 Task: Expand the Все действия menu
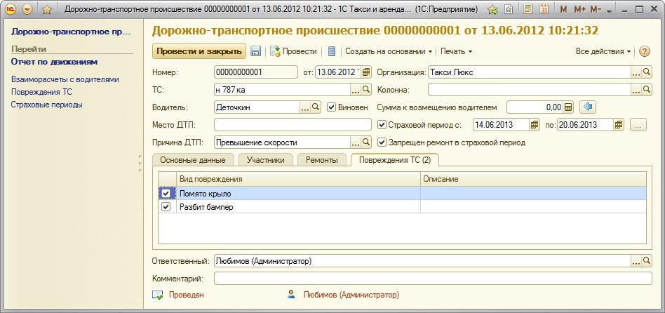(x=603, y=52)
